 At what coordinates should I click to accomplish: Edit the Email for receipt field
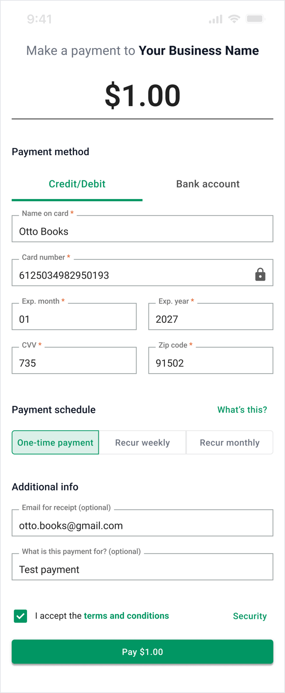click(142, 525)
